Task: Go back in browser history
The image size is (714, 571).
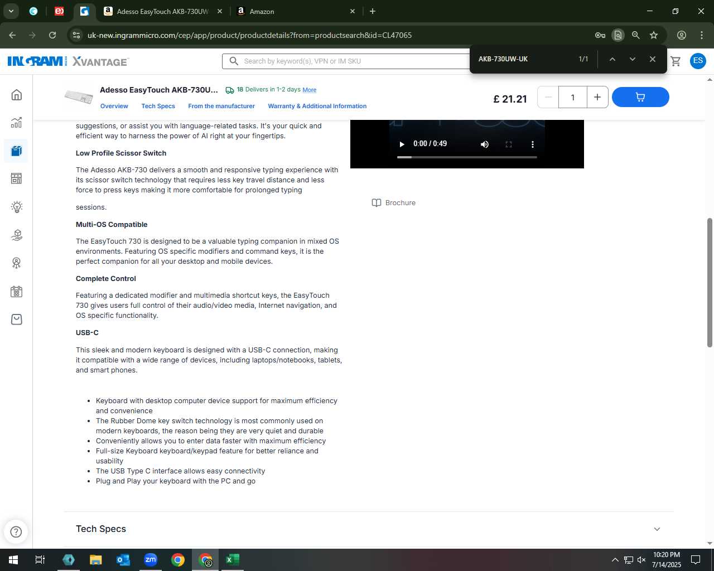Action: 12,35
